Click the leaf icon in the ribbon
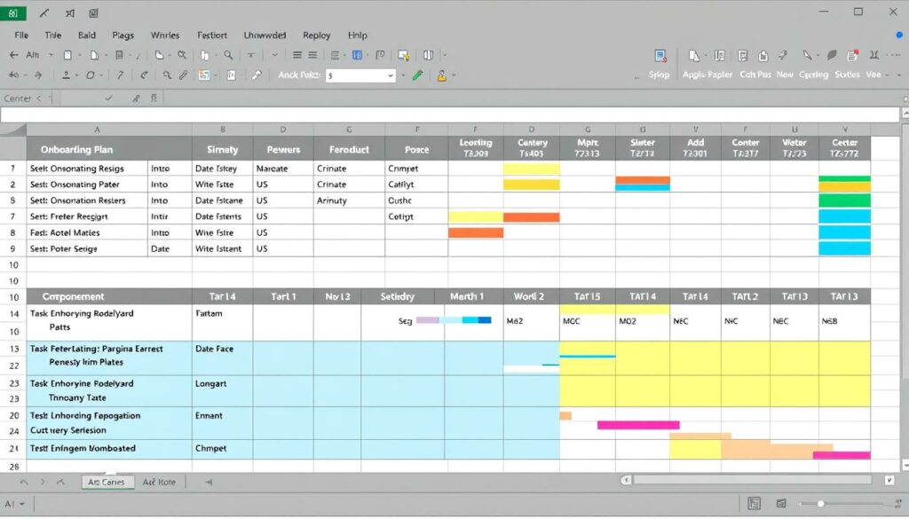This screenshot has width=909, height=519. pyautogui.click(x=832, y=55)
